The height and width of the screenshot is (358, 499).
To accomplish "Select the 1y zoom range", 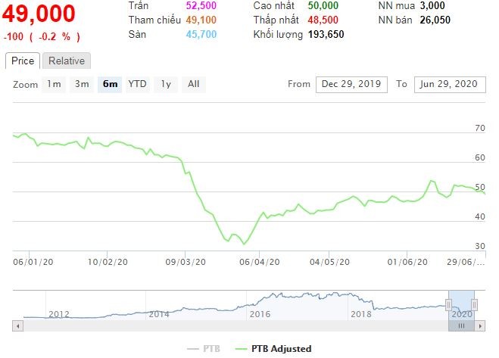I will (x=165, y=84).
